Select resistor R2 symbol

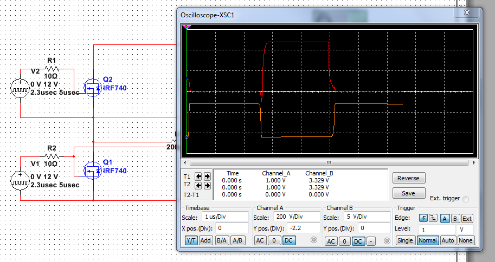click(x=52, y=156)
